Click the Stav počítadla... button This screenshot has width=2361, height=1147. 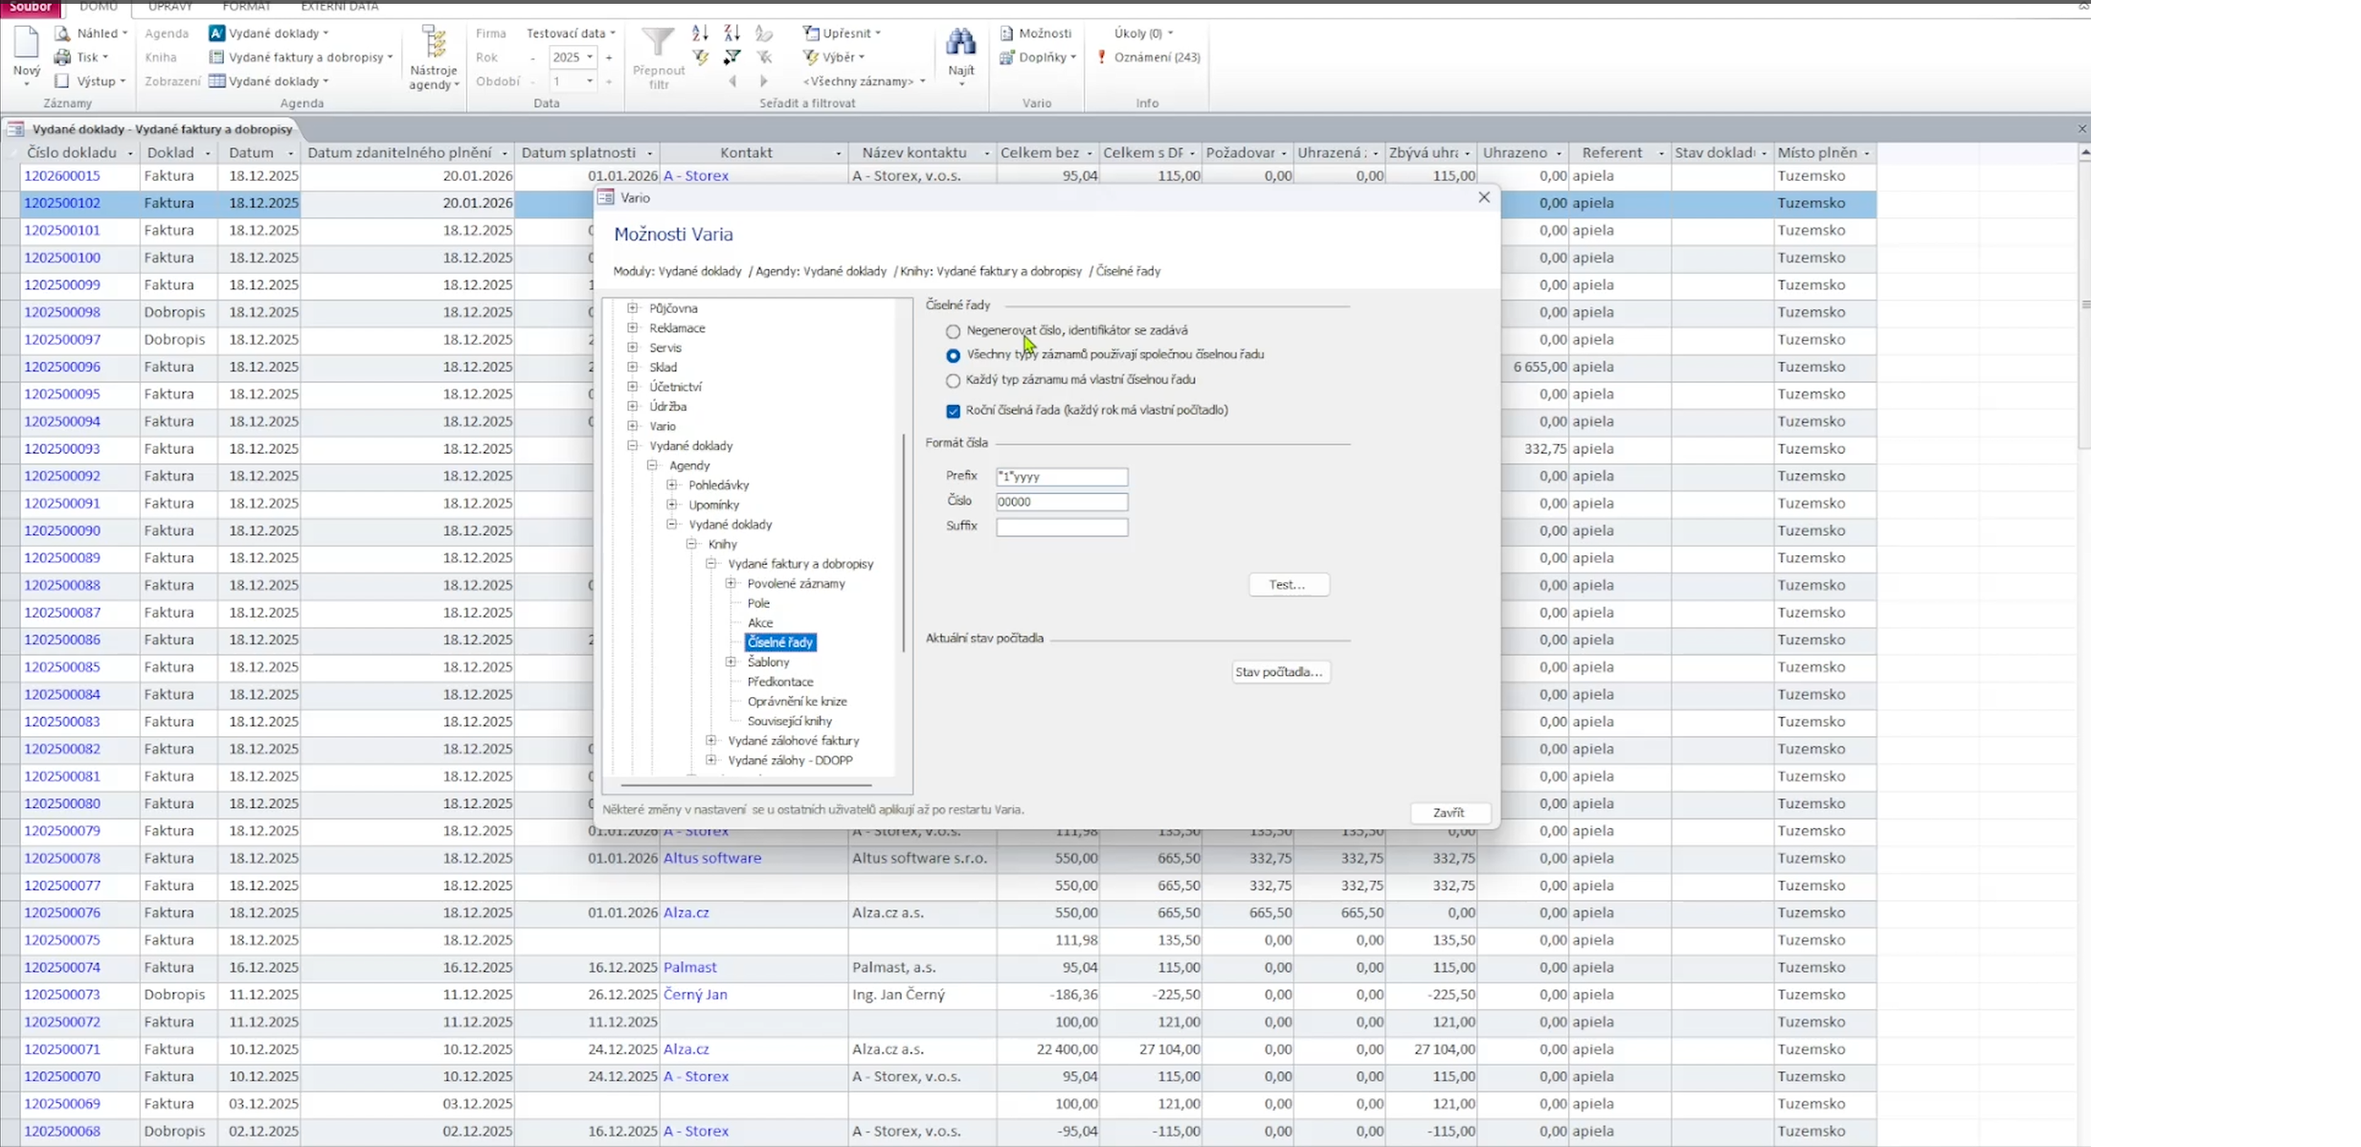(1279, 672)
